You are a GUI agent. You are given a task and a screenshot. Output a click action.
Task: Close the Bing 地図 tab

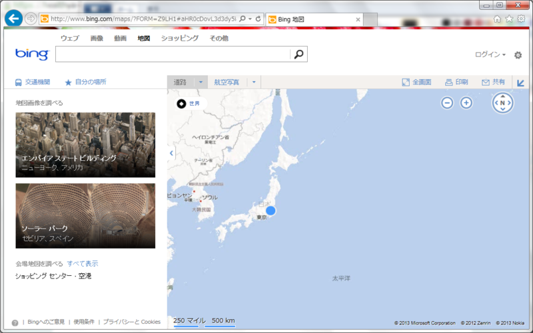(x=358, y=20)
